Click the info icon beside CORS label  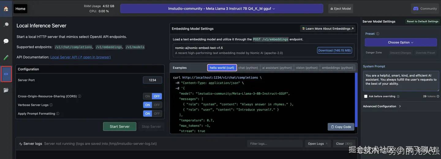(80, 96)
